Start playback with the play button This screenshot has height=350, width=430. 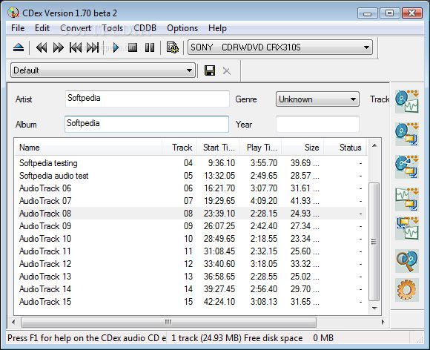click(116, 47)
